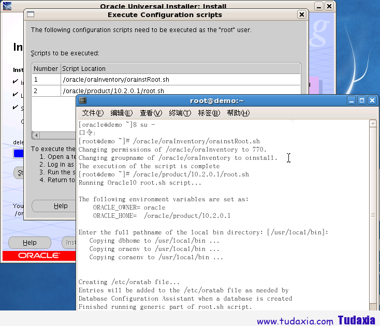Maximize the root@demo terminal window

(x=362, y=100)
